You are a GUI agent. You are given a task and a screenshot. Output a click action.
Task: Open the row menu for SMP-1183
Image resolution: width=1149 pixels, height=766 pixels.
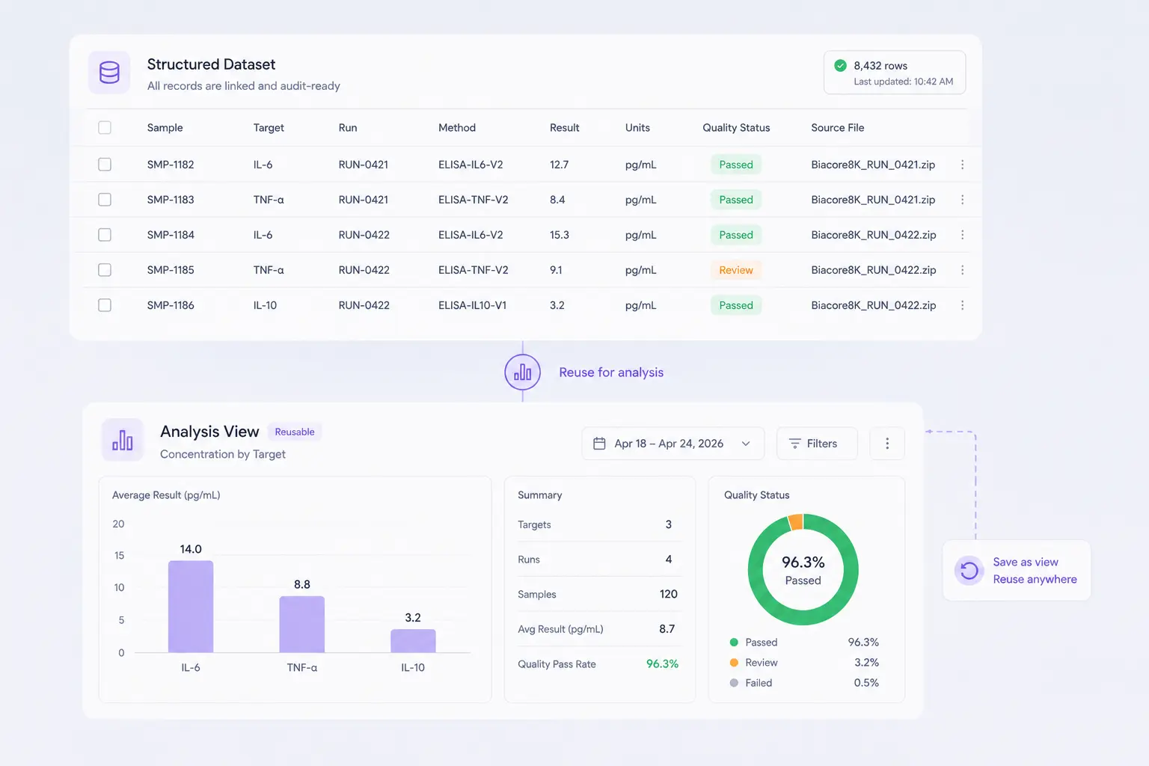coord(962,200)
